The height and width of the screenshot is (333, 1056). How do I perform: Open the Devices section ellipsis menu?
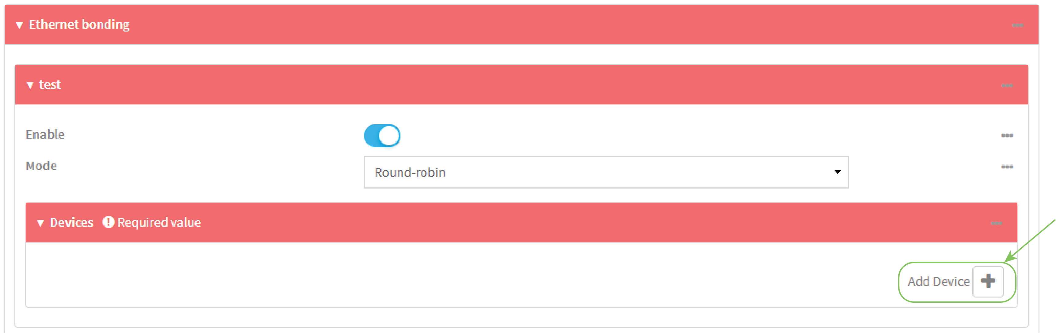point(996,223)
